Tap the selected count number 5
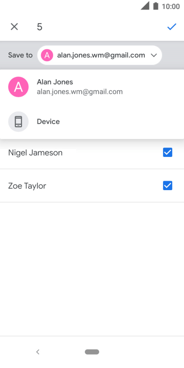The width and height of the screenshot is (184, 368). pos(39,27)
